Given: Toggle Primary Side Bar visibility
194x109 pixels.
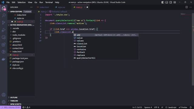Looking at the screenshot, I should coord(163,2).
